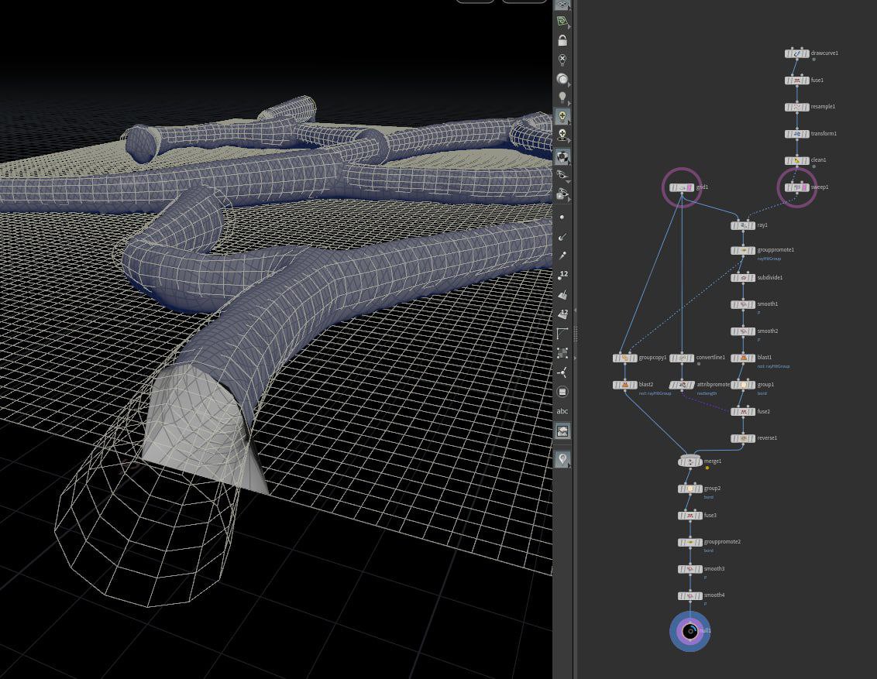
Task: Click the pane divider grip handle
Action: click(575, 334)
